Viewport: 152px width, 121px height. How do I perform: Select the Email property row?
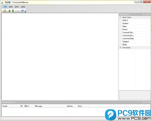click(136, 29)
